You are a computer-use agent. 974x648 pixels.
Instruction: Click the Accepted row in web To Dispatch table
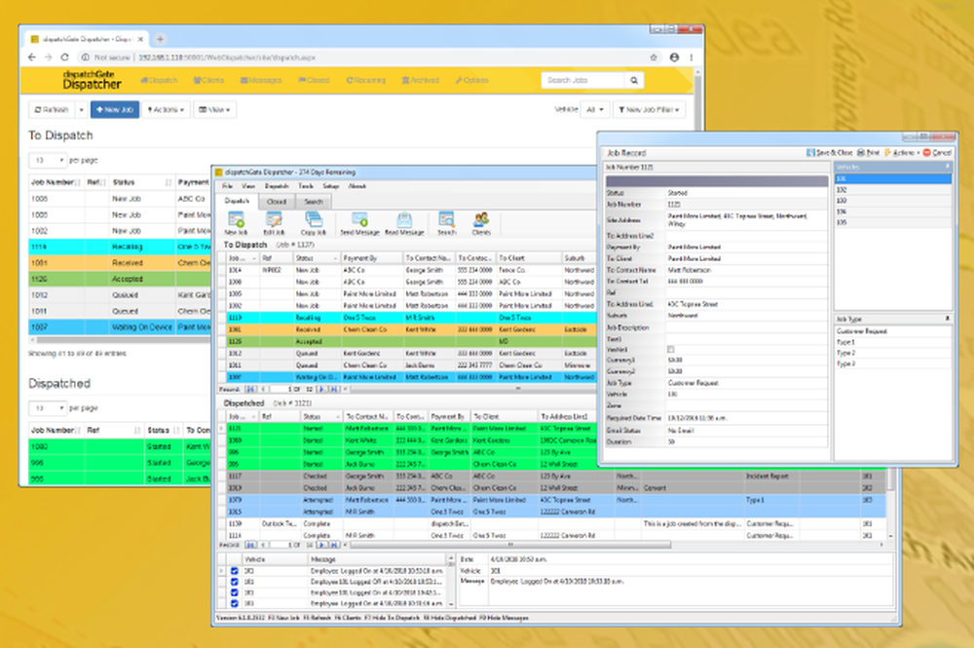click(x=120, y=279)
